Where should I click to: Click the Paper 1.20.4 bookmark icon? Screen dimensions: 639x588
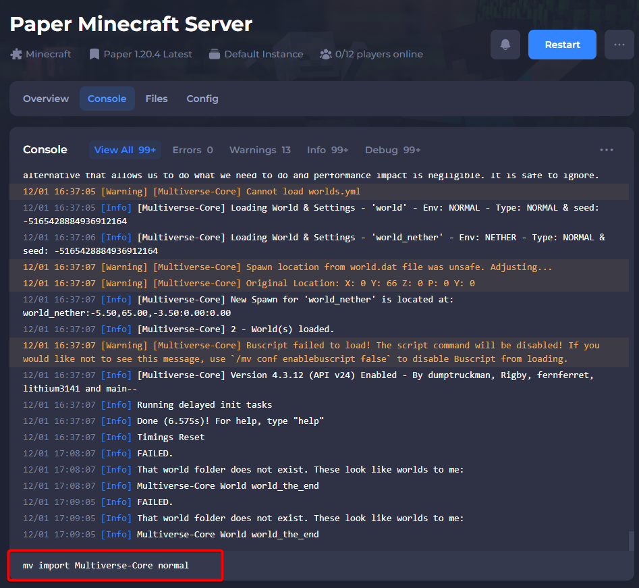click(94, 54)
